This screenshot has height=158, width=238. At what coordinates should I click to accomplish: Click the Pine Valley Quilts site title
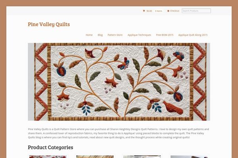49,24
